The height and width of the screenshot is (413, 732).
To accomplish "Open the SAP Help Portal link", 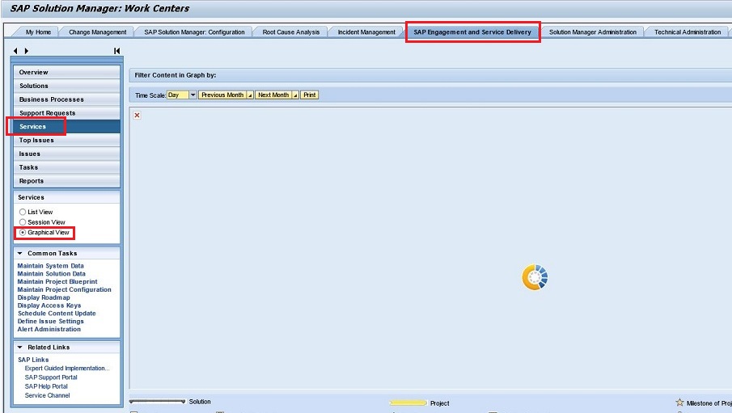I will [46, 386].
